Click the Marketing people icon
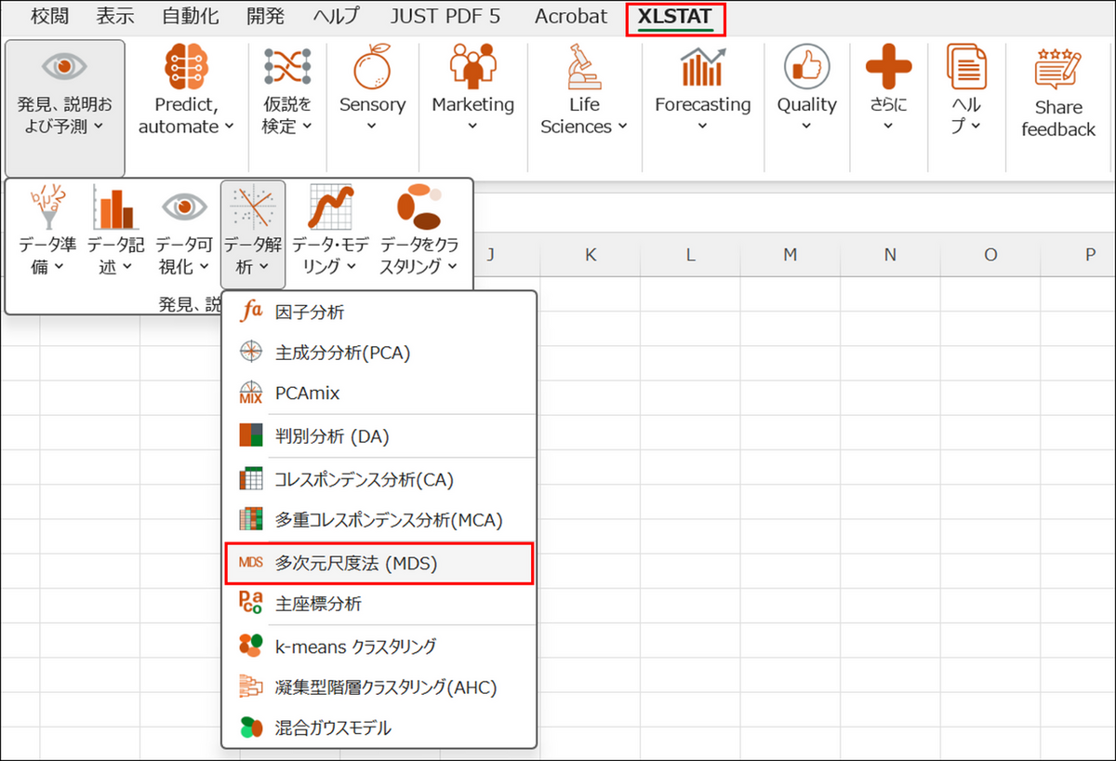Viewport: 1116px width, 761px height. tap(472, 69)
